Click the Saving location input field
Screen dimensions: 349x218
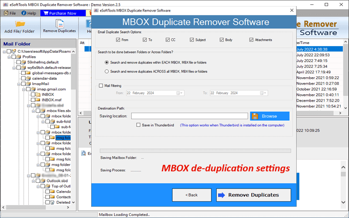[x=189, y=116]
